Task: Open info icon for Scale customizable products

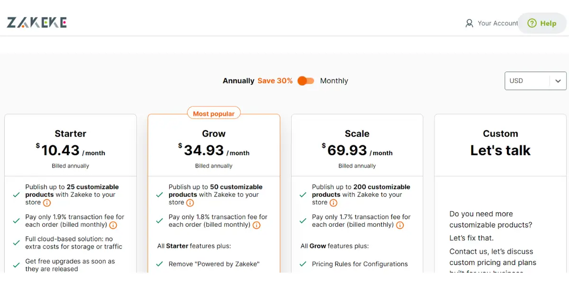Action: coord(333,203)
